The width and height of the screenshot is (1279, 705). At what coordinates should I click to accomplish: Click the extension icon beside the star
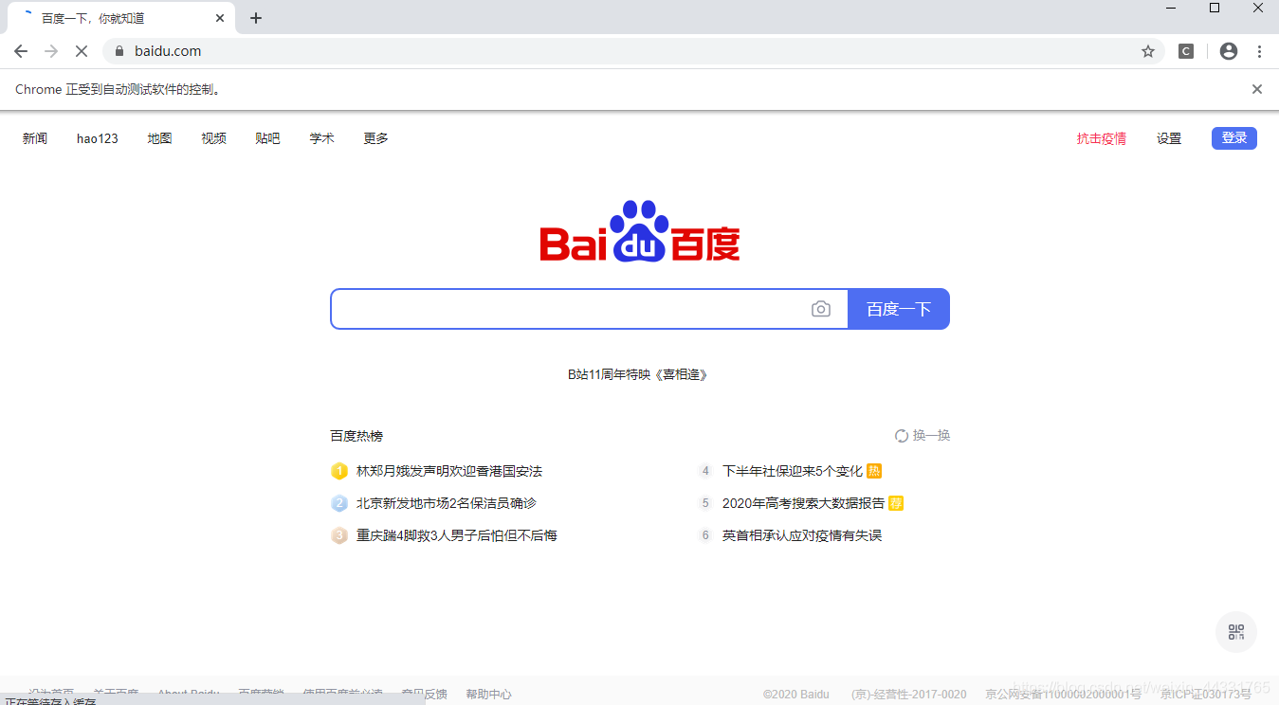click(1186, 51)
